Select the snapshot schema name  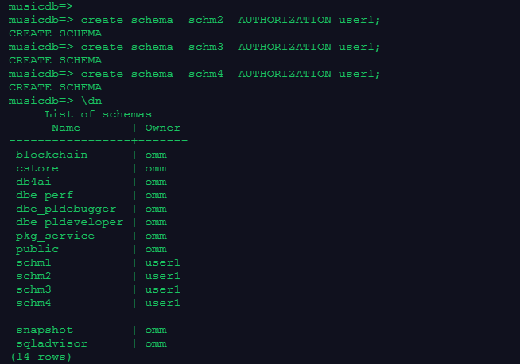(45, 330)
